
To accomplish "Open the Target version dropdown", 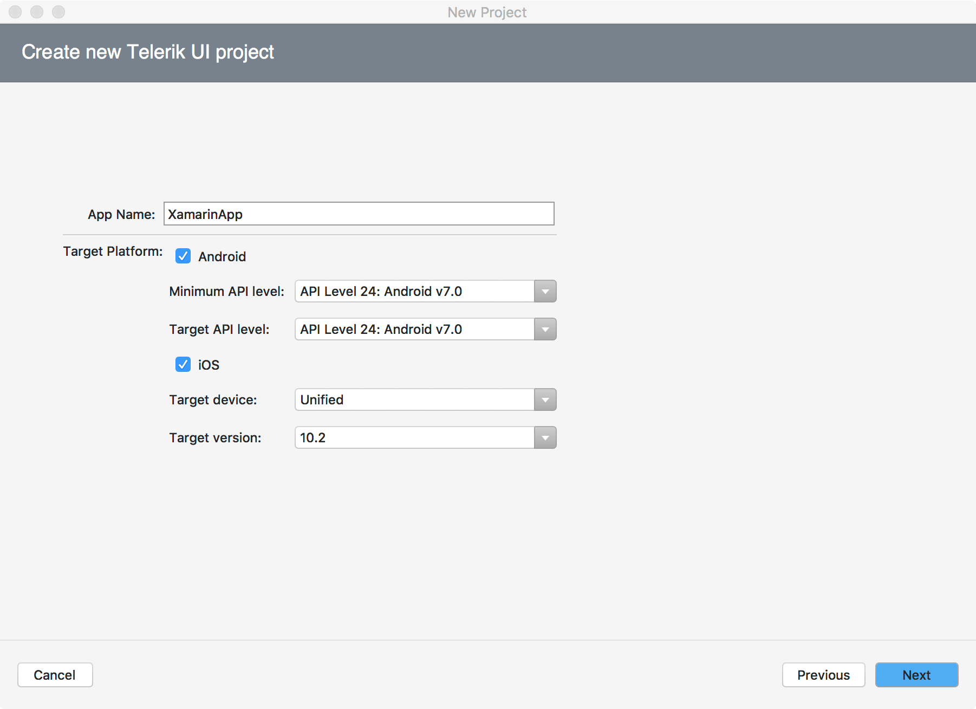I will pos(425,437).
